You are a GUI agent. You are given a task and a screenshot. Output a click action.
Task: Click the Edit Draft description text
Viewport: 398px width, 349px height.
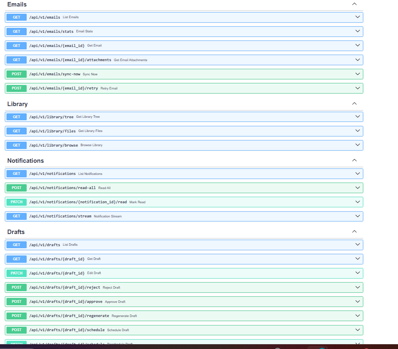pyautogui.click(x=94, y=273)
